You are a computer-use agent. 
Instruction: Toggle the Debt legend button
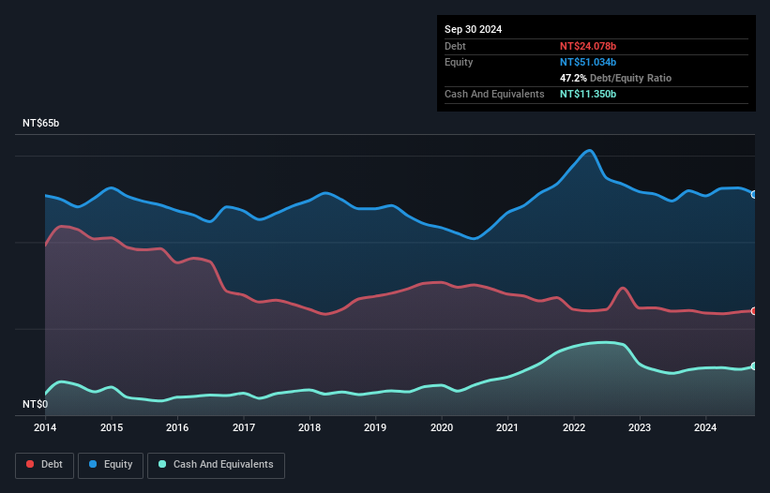pos(45,465)
